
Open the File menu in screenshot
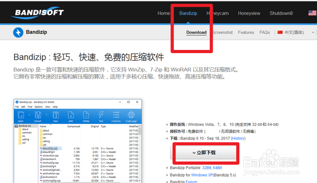point(17,107)
